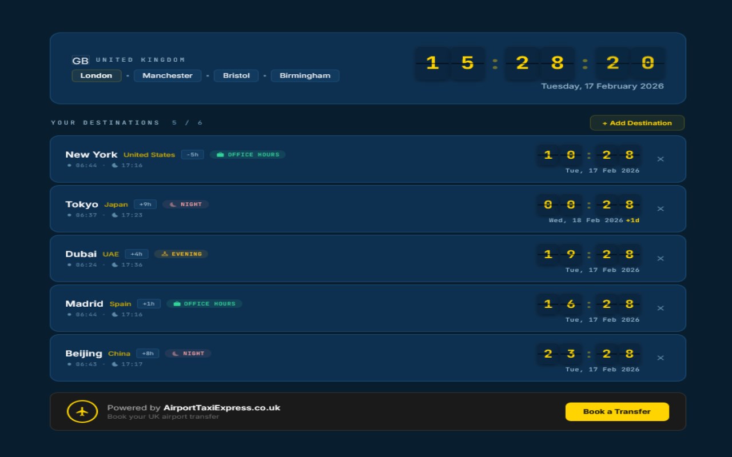Click the Beijing 23:28 flip clock
Viewport: 732px width, 457px height.
point(588,354)
